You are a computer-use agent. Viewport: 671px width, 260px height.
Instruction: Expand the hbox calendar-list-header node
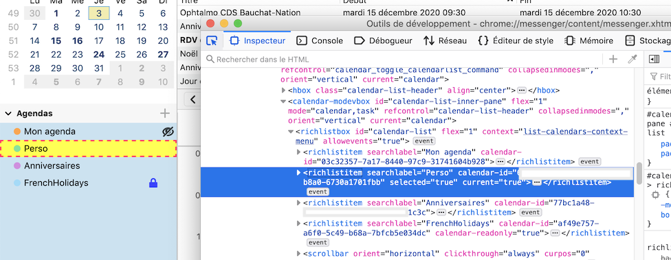tap(283, 91)
